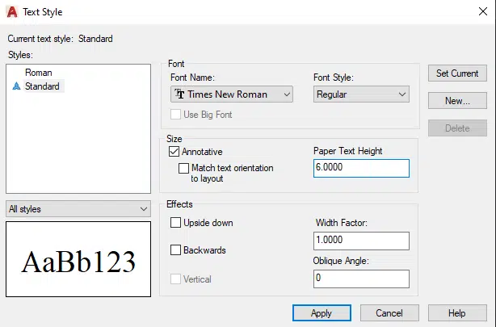496x327 pixels.
Task: Select the Standard text style
Action: coord(42,86)
